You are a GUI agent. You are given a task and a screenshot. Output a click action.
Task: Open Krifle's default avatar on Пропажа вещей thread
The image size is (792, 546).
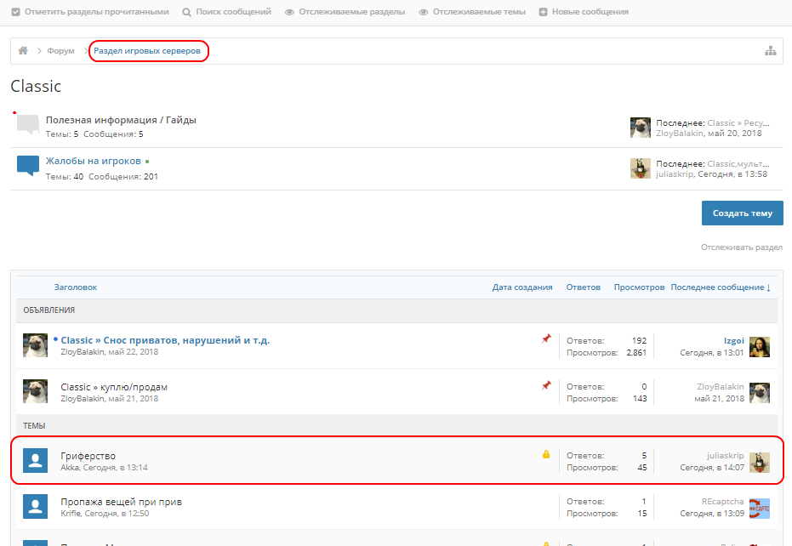click(36, 506)
